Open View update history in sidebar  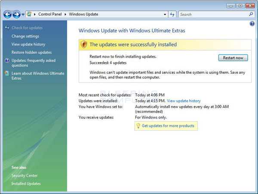28,44
